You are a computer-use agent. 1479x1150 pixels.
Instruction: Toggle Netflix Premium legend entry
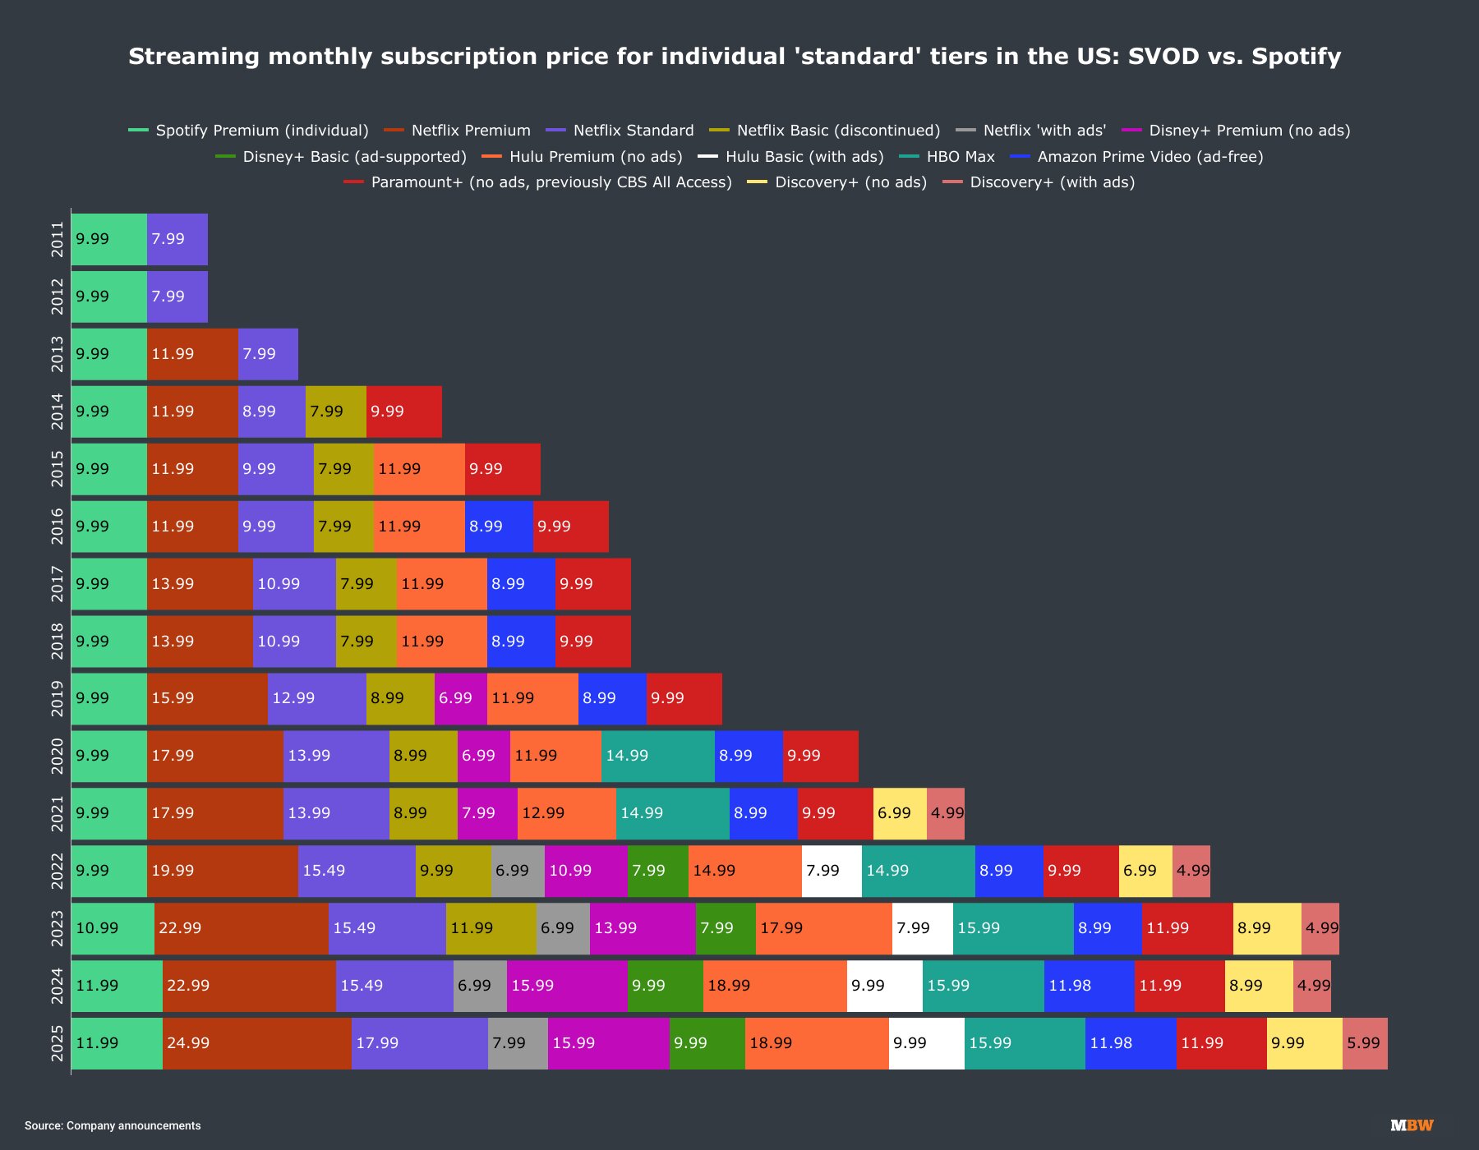tap(458, 131)
